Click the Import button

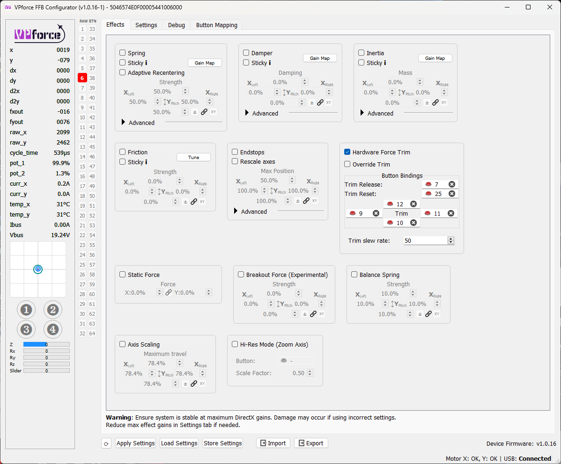(x=273, y=443)
